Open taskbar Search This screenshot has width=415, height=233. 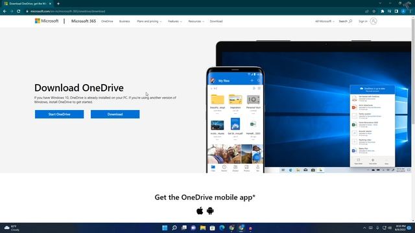174,228
